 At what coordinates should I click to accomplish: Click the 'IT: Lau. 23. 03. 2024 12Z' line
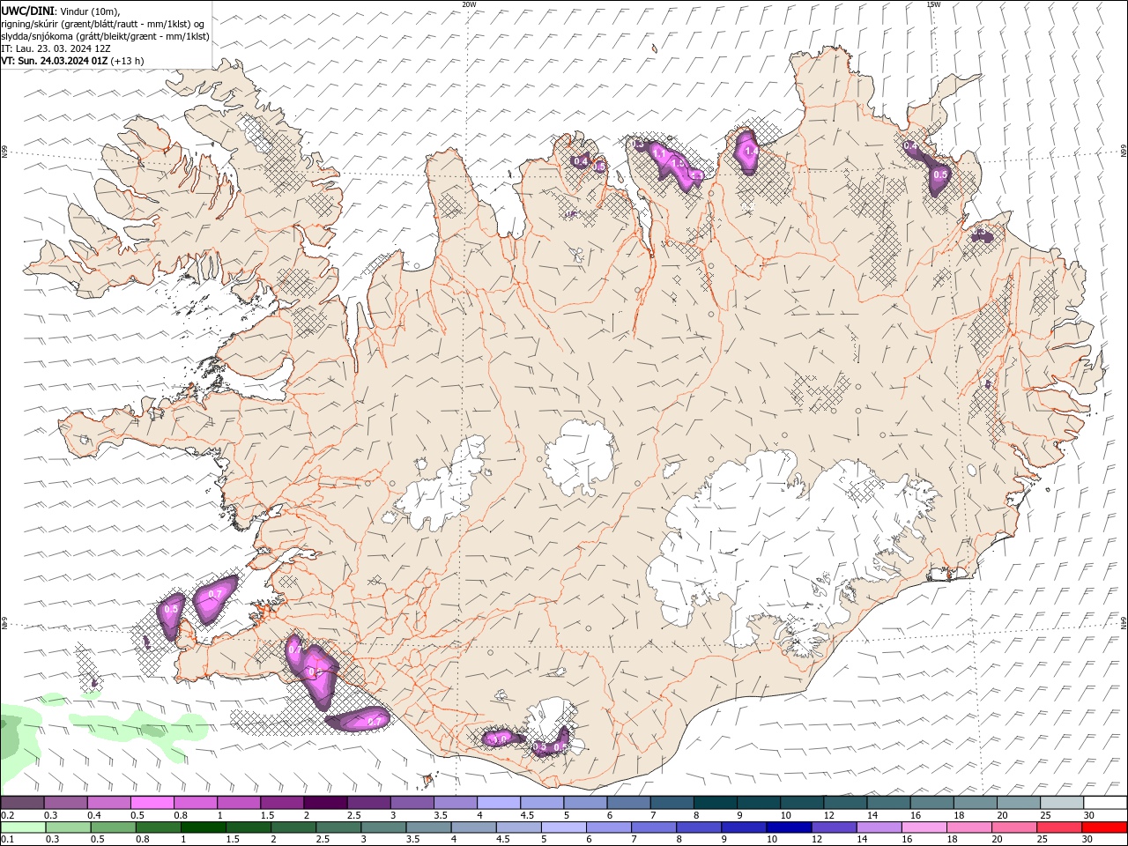pyautogui.click(x=56, y=48)
